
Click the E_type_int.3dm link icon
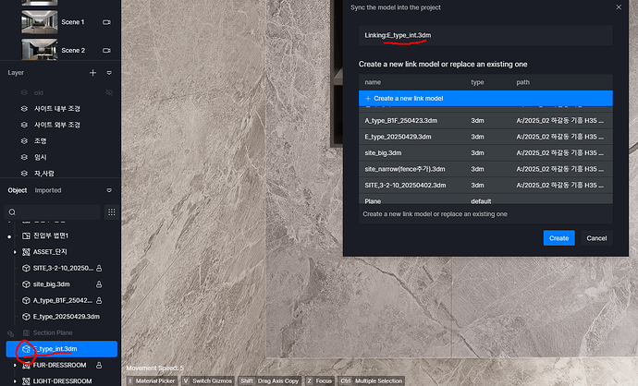pos(26,349)
